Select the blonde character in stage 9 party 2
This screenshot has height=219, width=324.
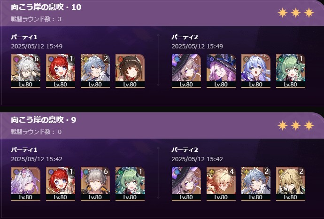tap(290, 184)
